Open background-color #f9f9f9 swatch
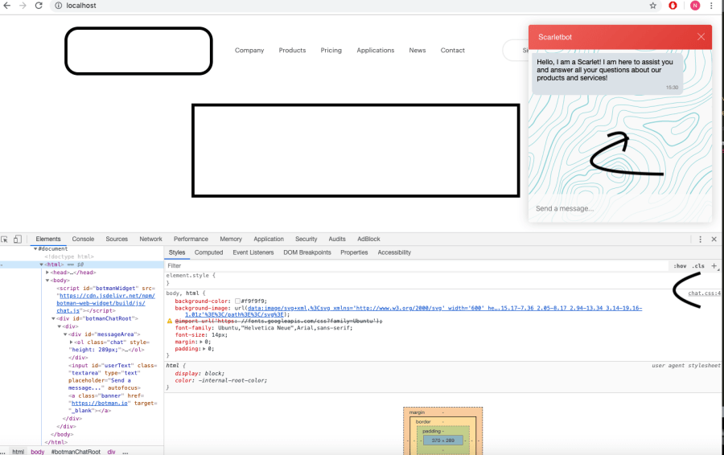This screenshot has height=455, width=724. pyautogui.click(x=237, y=301)
